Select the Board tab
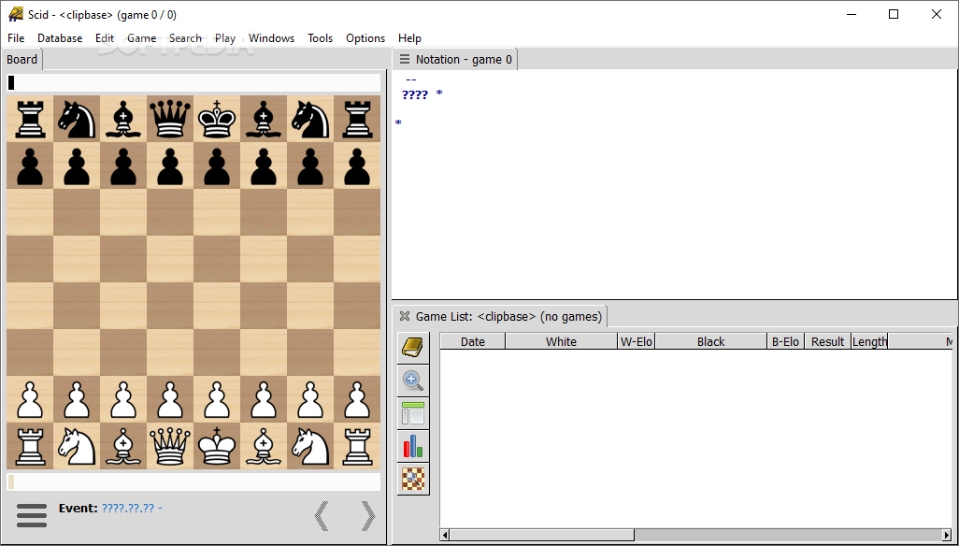The height and width of the screenshot is (546, 959). (22, 59)
